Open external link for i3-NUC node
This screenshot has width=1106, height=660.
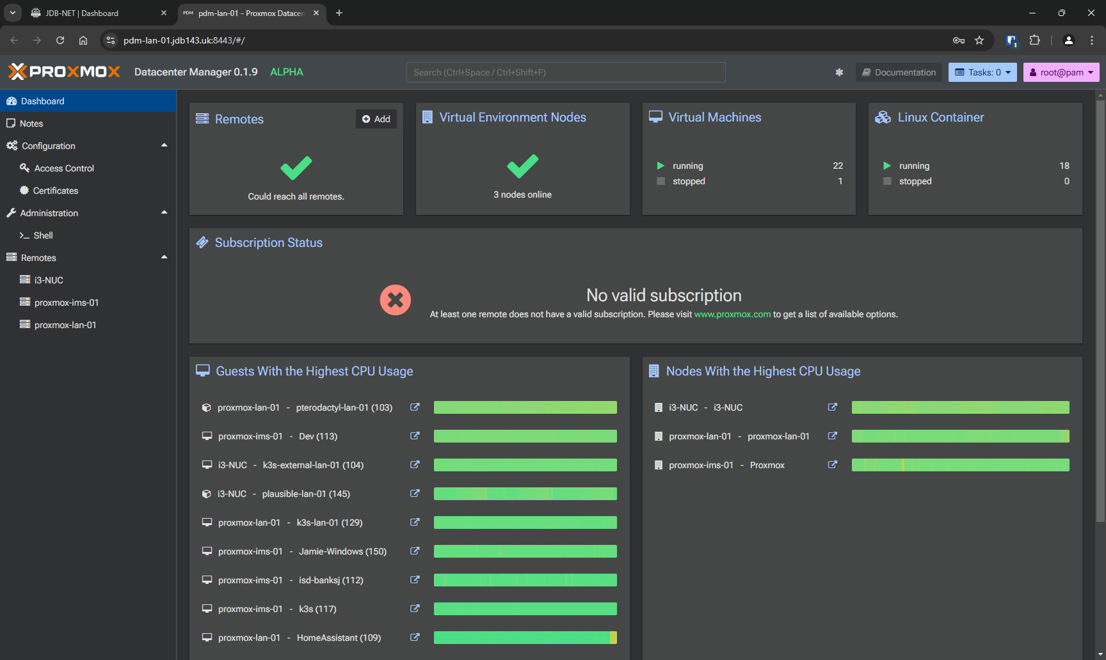pyautogui.click(x=832, y=407)
